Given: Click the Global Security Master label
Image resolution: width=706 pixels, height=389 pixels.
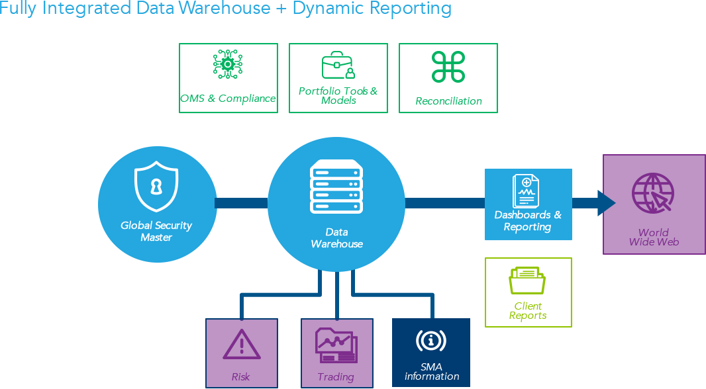Looking at the screenshot, I should point(157,231).
